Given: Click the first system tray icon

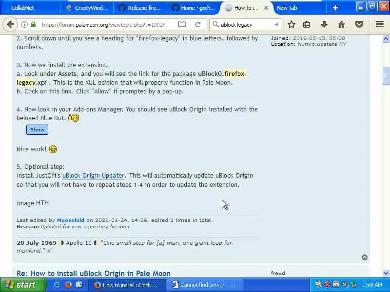Looking at the screenshot, I should coord(318,285).
